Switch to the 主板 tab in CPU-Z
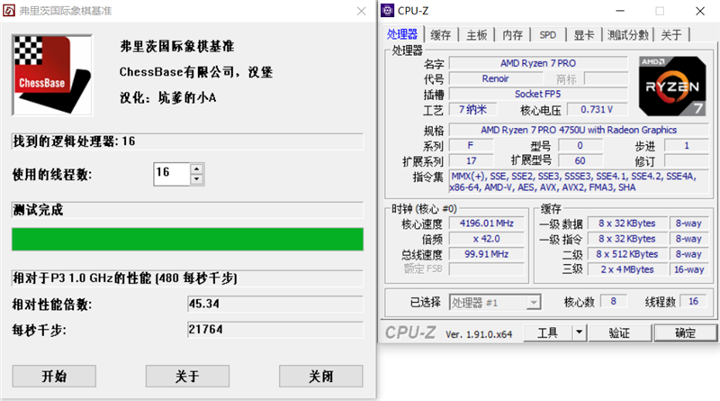720x401 pixels. (477, 35)
